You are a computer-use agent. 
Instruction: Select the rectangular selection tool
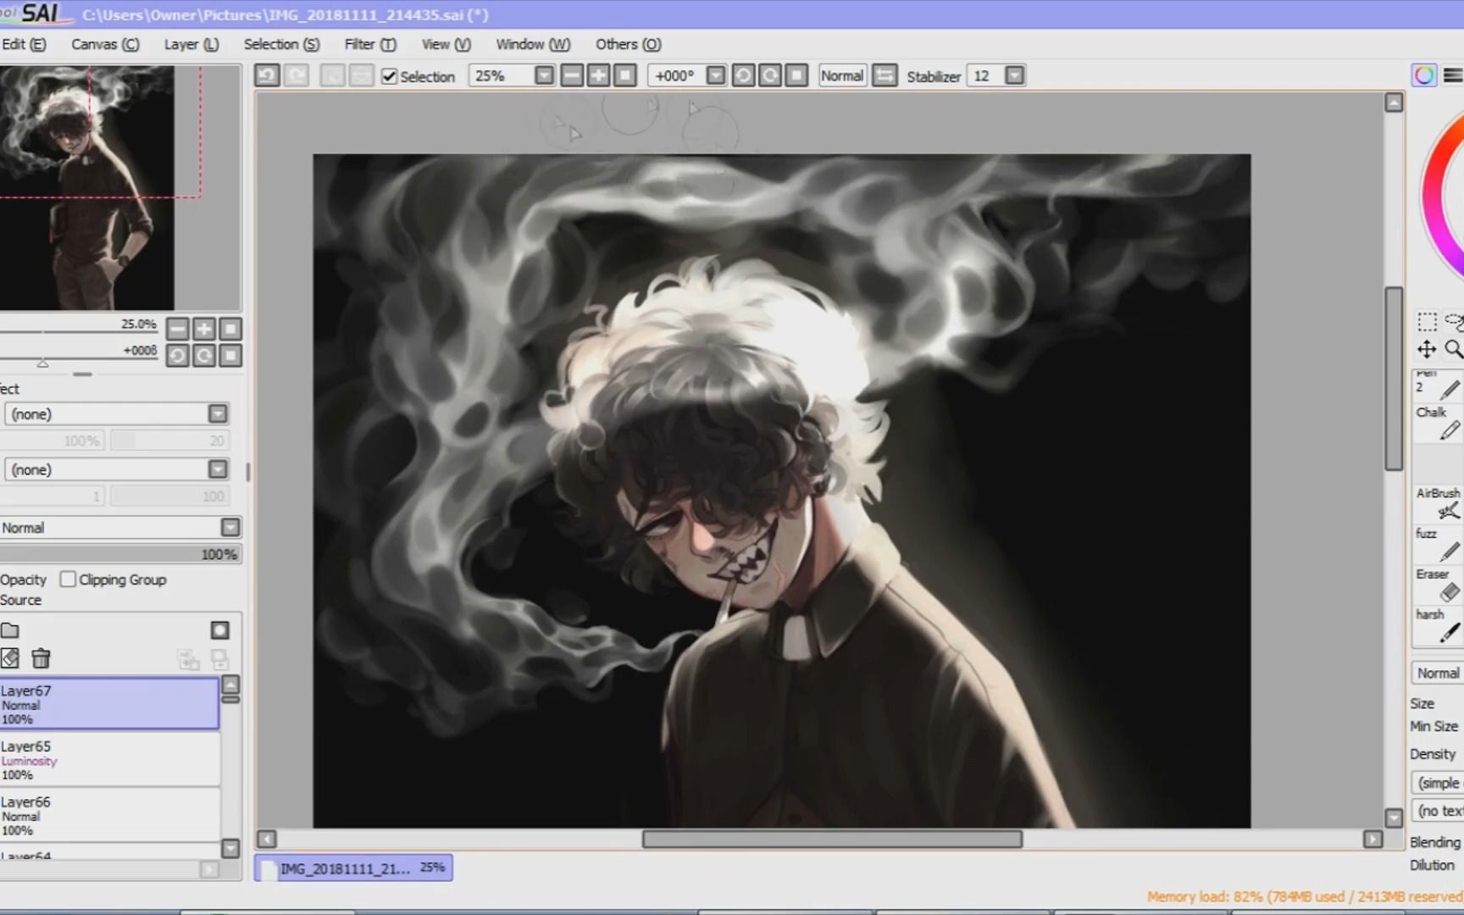tap(1427, 322)
